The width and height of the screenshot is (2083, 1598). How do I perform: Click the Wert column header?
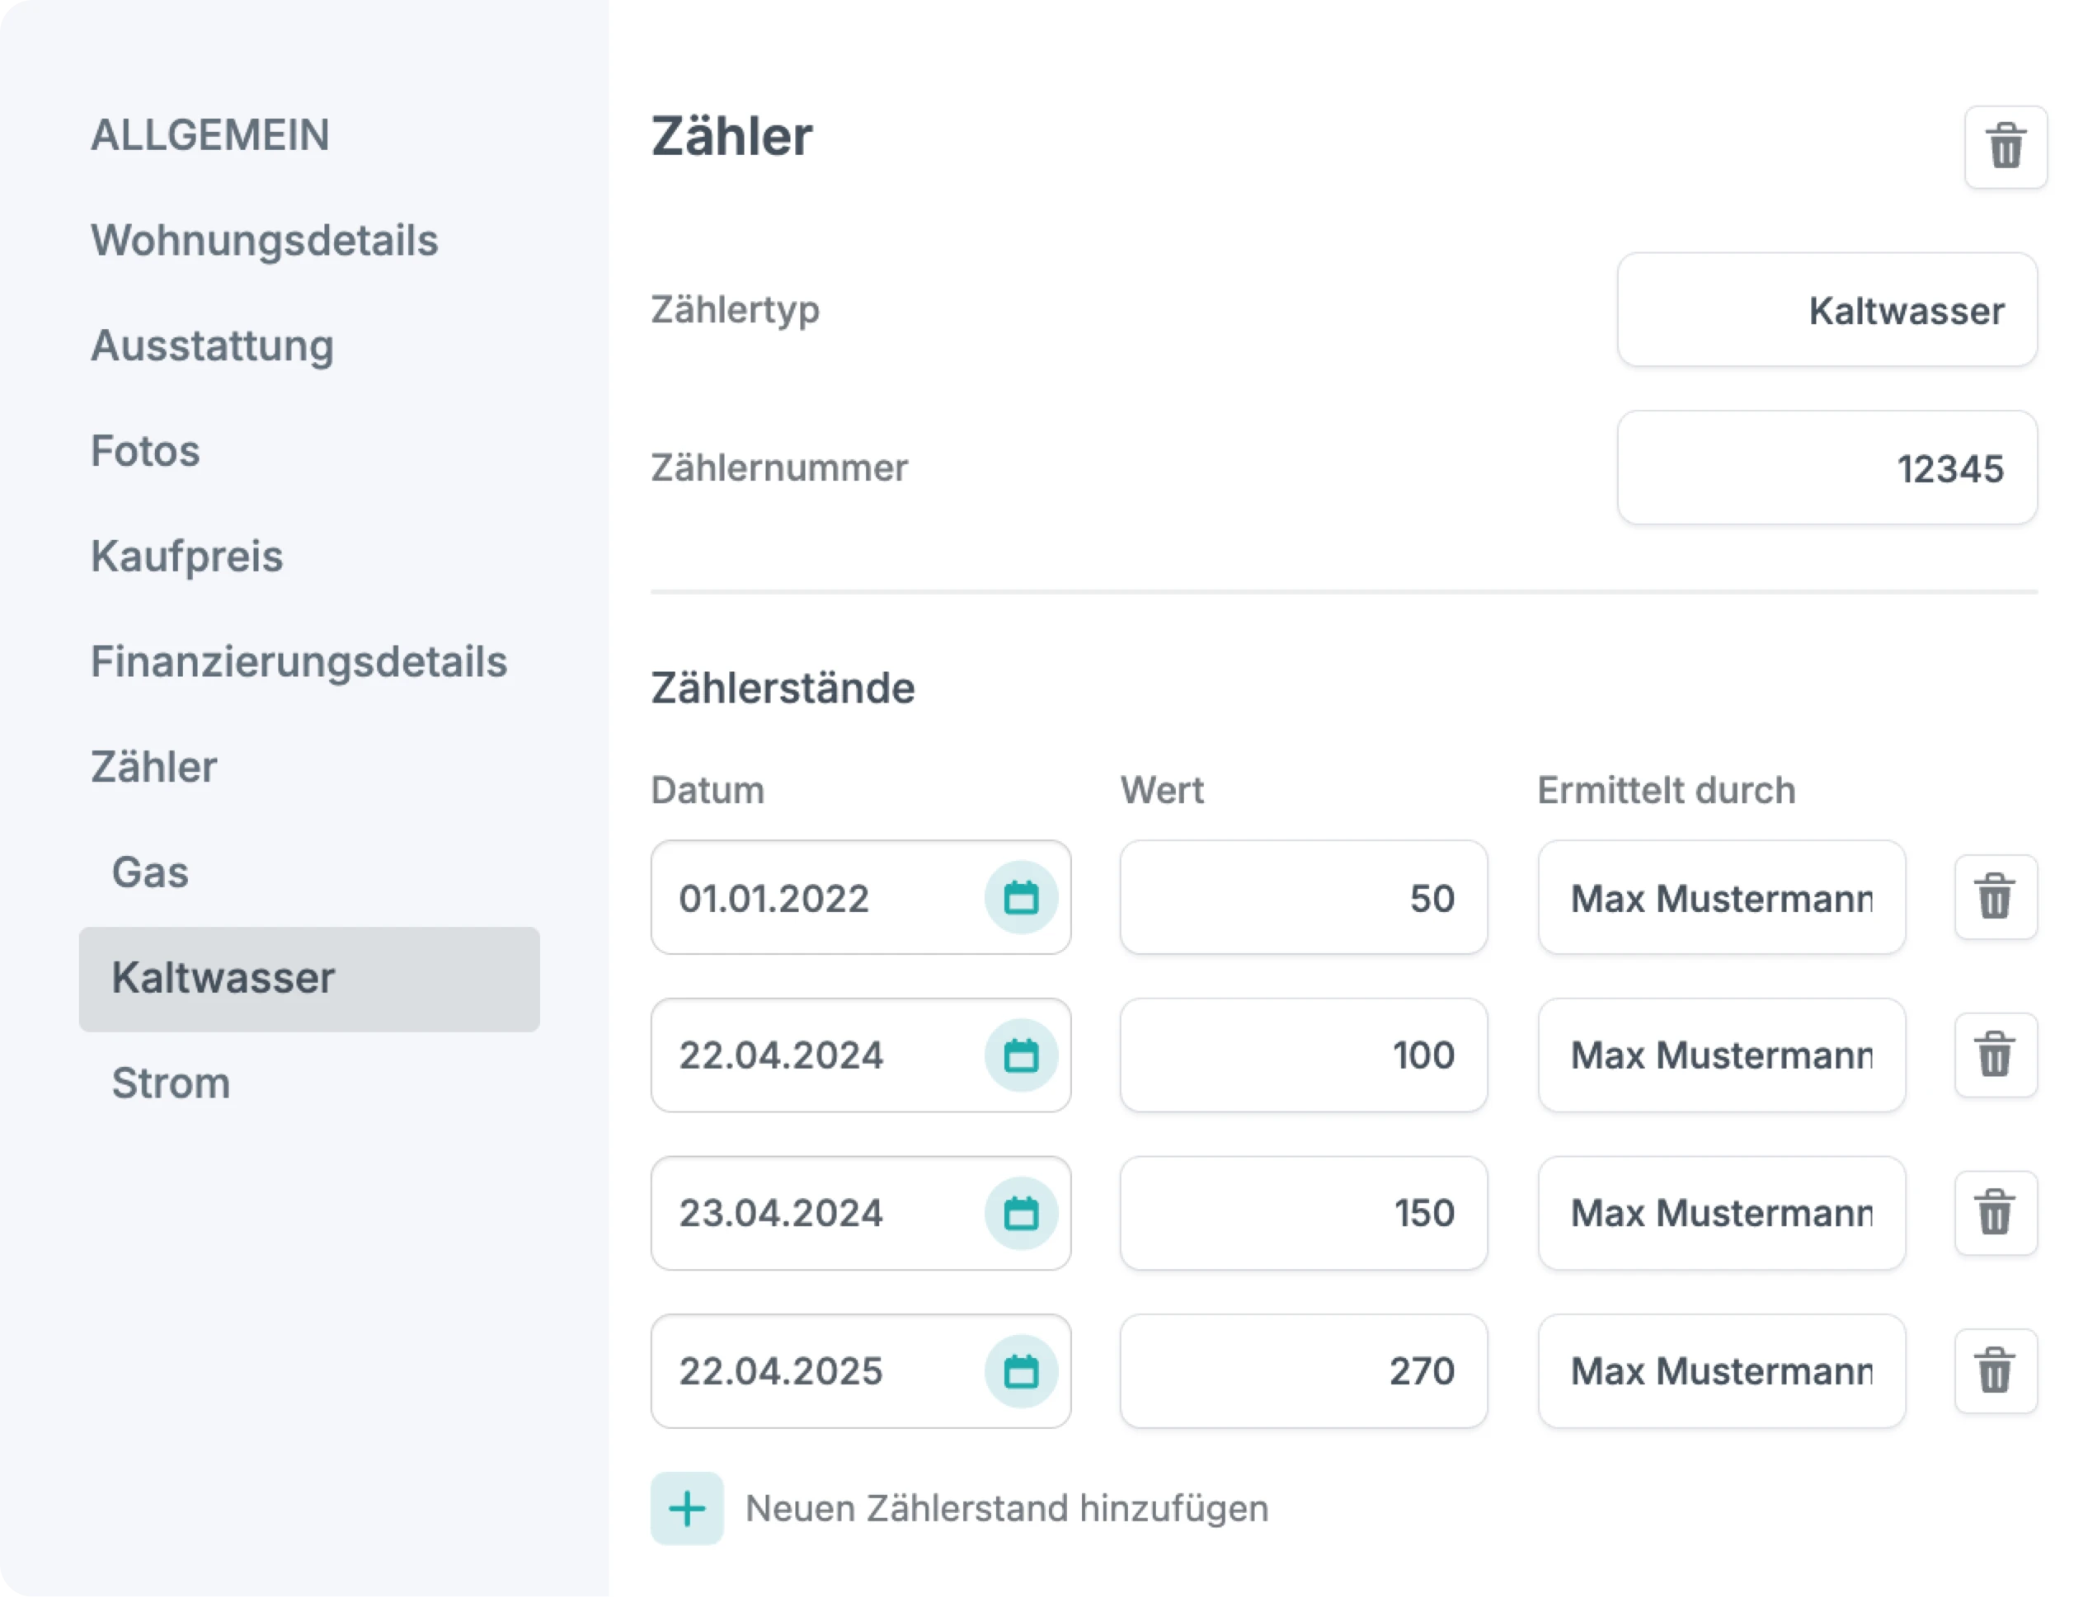(x=1162, y=791)
